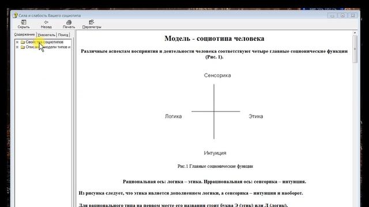Click the line starting Рациональная ось: логика – этика
Viewport: 369px width, 207px height.
(x=214, y=182)
